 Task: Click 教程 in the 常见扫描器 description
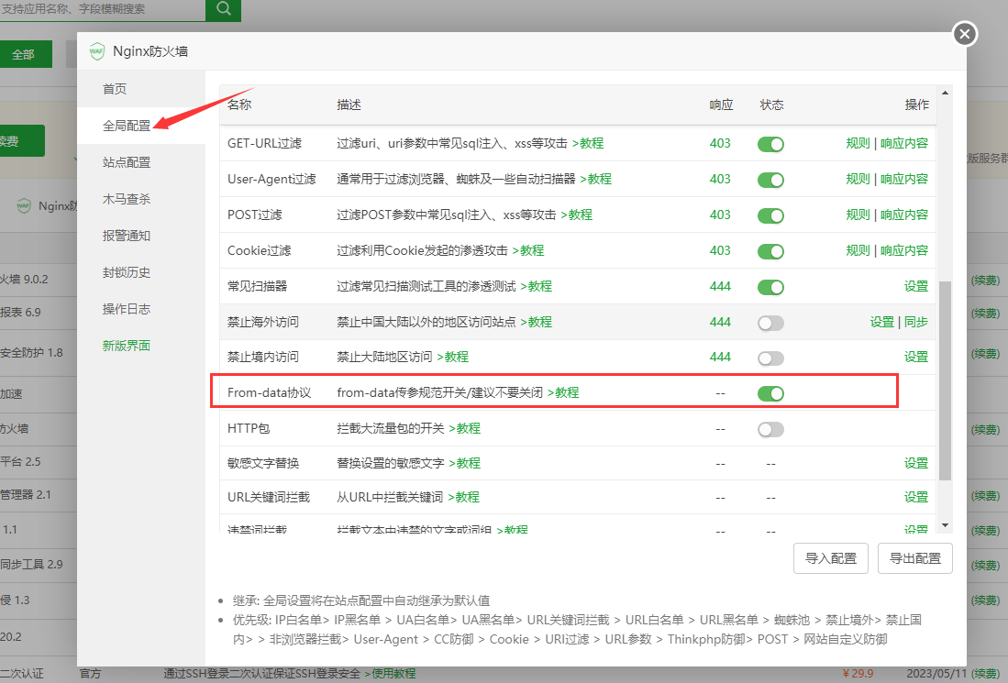pos(537,286)
